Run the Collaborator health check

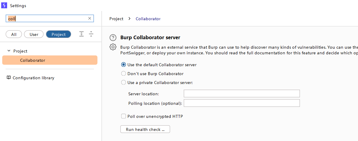145,129
